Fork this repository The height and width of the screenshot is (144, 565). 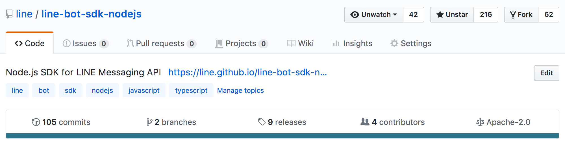[521, 15]
